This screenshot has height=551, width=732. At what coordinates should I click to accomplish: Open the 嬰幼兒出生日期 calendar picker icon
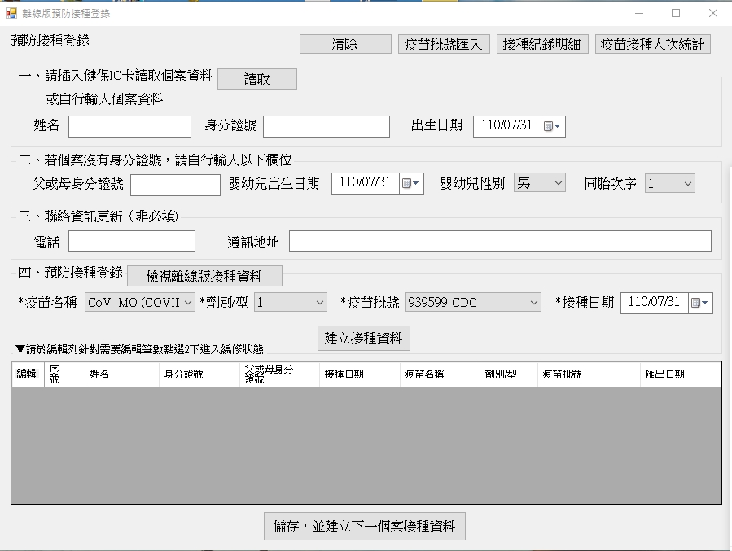click(x=411, y=183)
